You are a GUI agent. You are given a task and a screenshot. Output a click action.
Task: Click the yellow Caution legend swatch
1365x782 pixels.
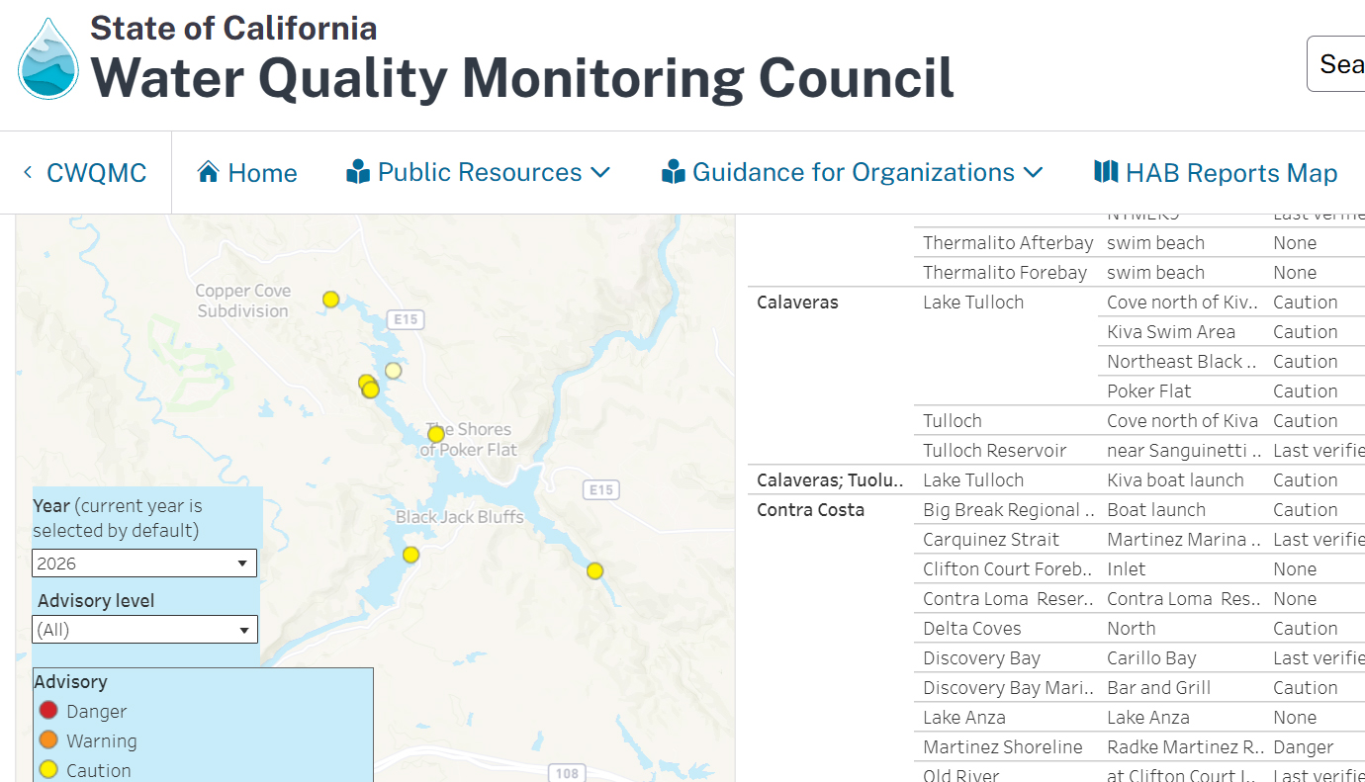coord(48,770)
